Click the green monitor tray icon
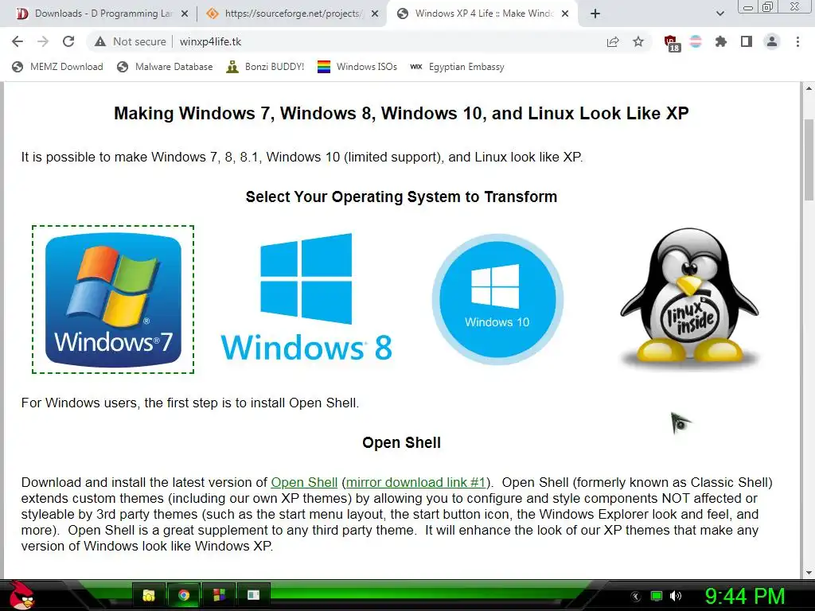 coord(657,596)
